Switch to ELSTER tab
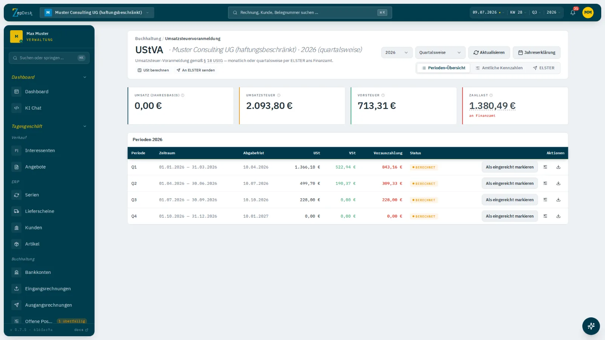Image resolution: width=605 pixels, height=340 pixels. [544, 68]
